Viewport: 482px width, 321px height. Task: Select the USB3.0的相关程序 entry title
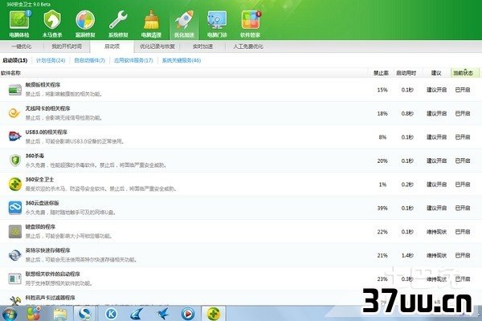pos(46,132)
